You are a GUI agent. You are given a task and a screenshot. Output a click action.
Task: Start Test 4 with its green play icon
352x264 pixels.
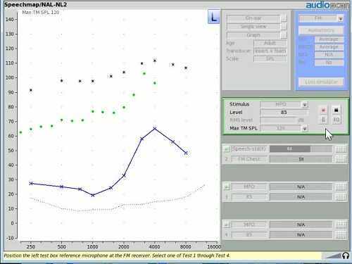point(226,225)
